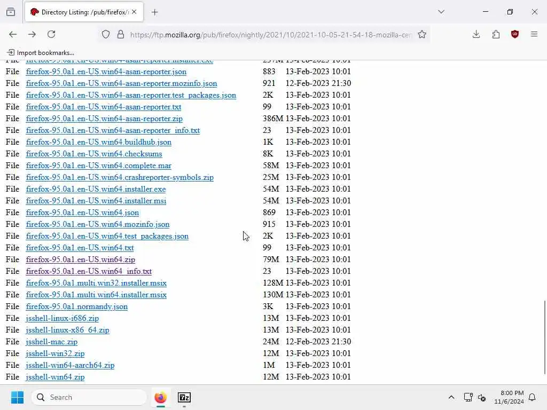Download jsshell-linux-x86_64.zip

click(x=67, y=330)
